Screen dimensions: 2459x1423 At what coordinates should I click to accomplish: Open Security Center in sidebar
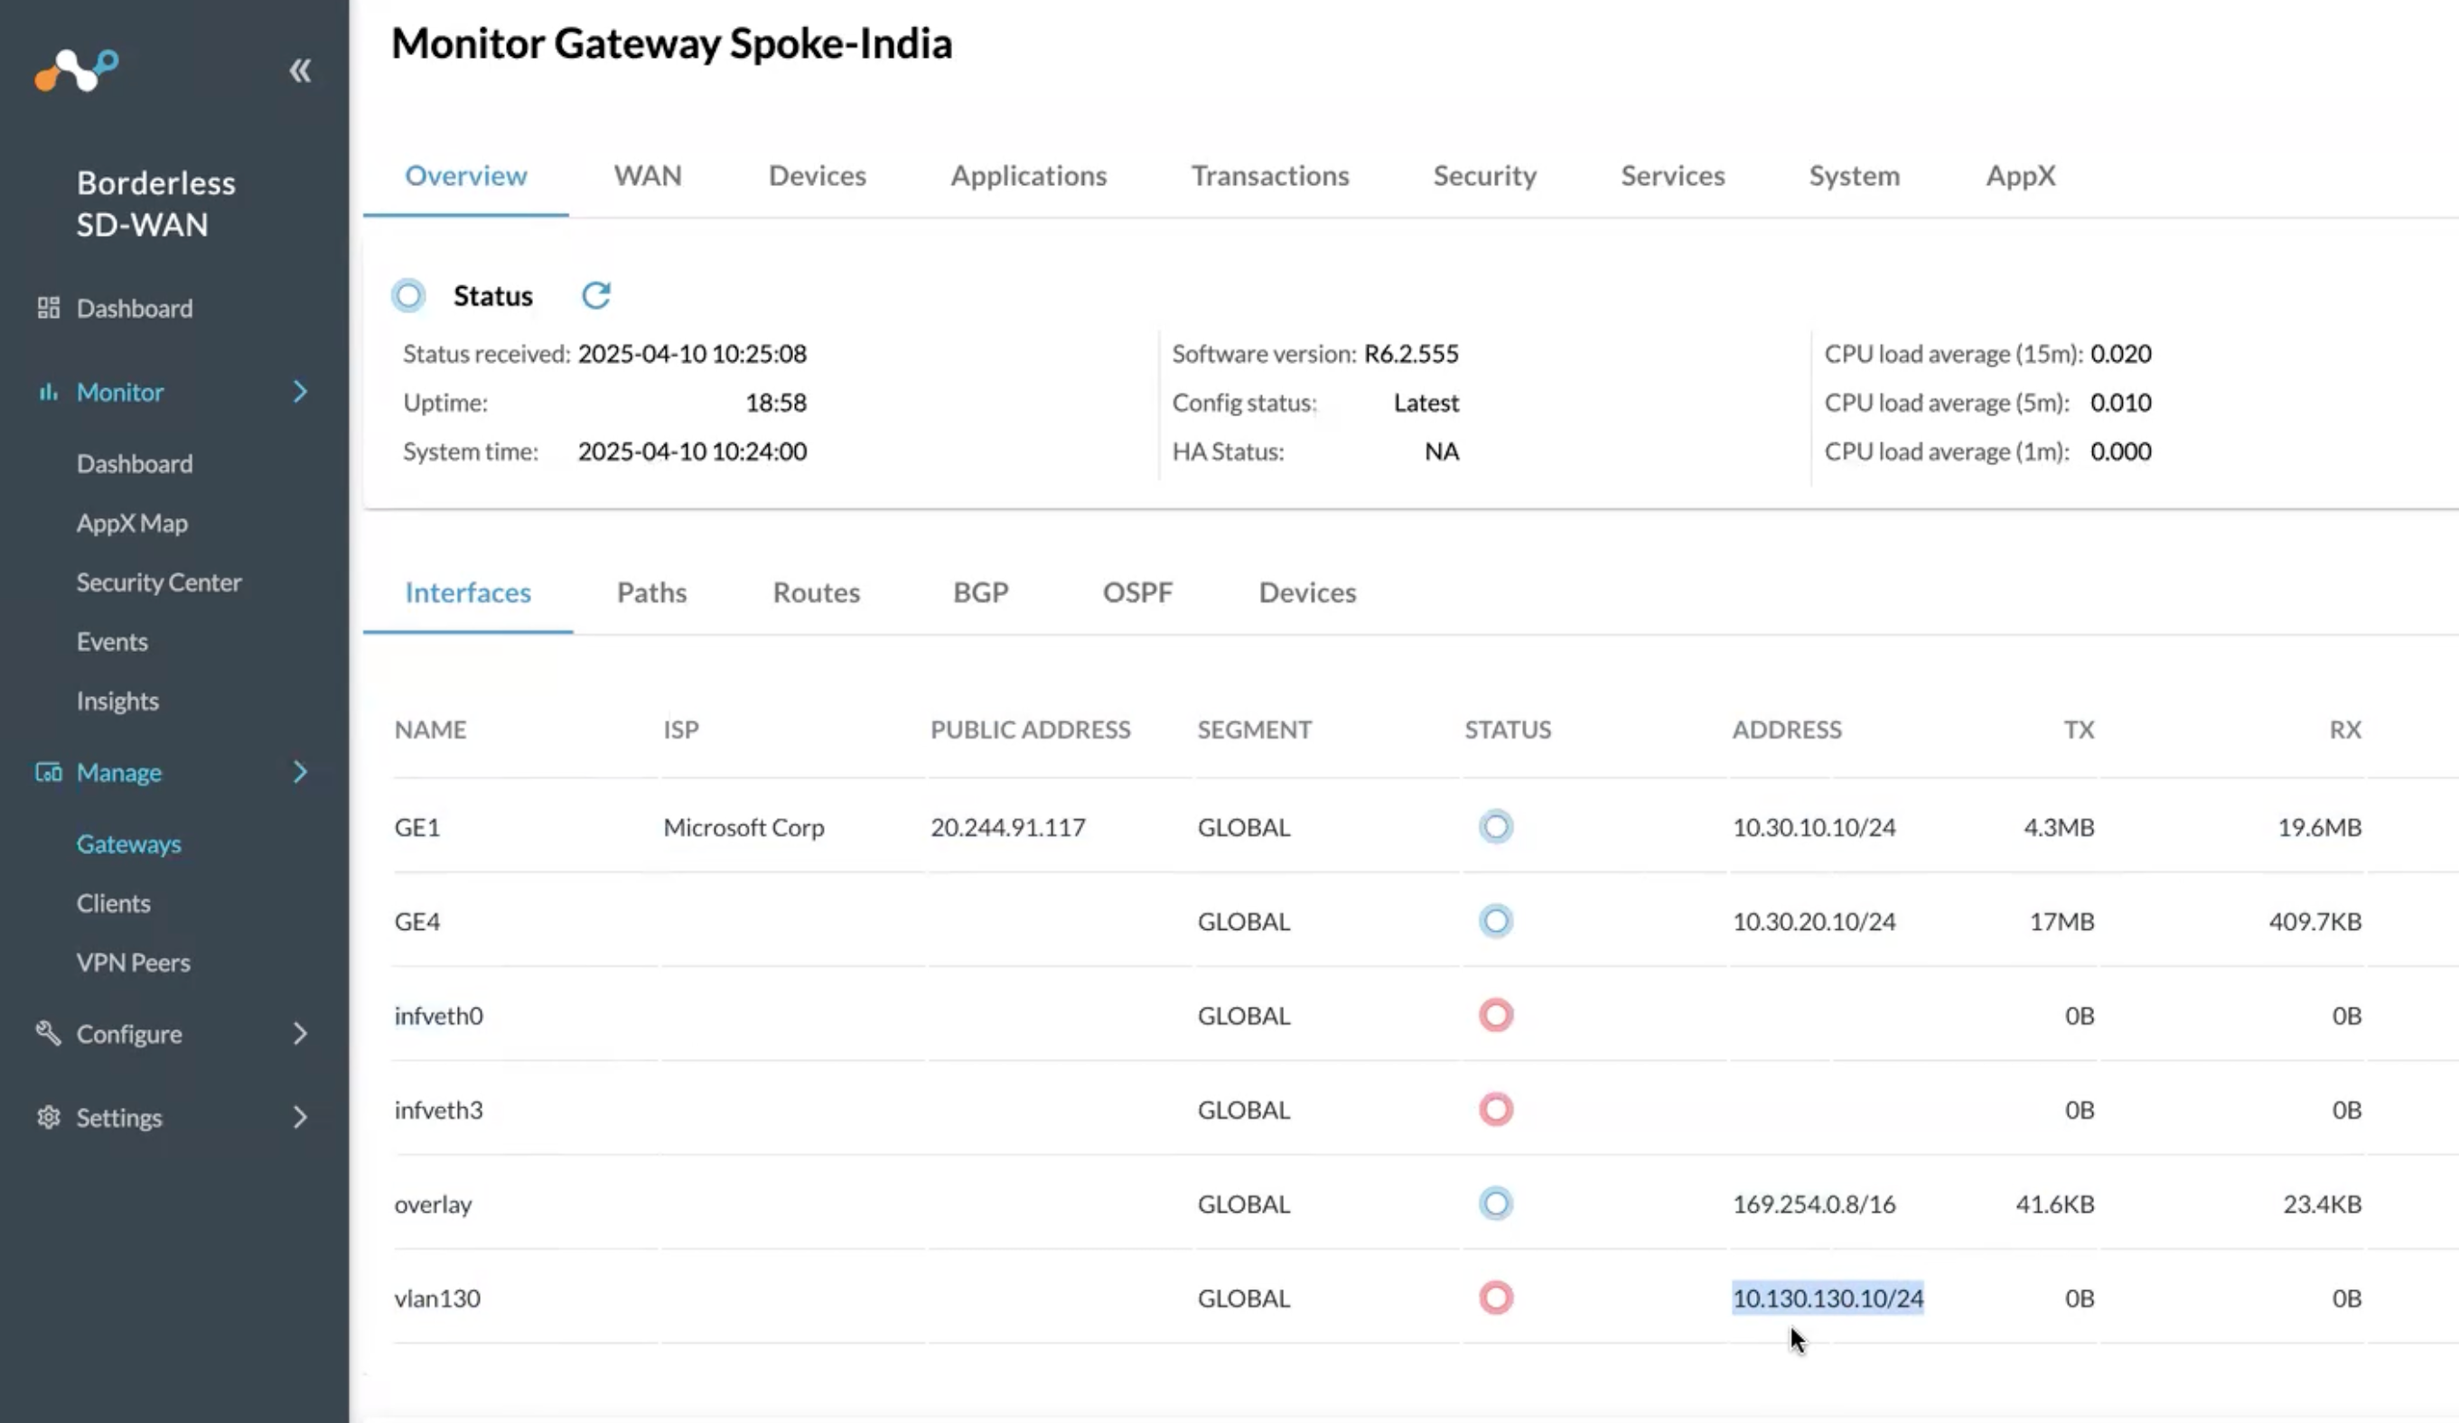tap(158, 582)
